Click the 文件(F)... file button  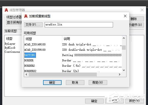pos(33,25)
